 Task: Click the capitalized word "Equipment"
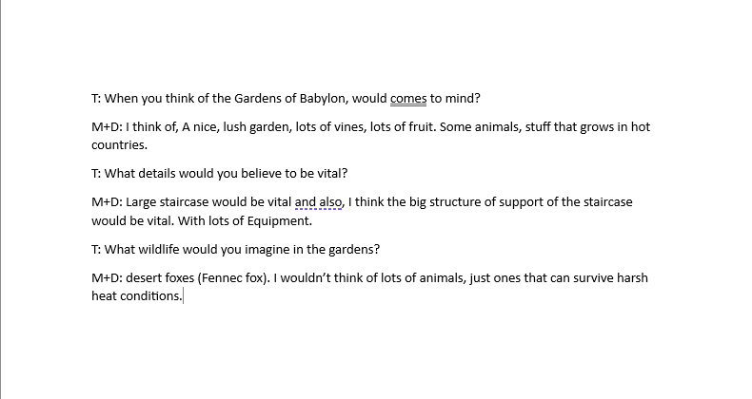[x=277, y=220]
